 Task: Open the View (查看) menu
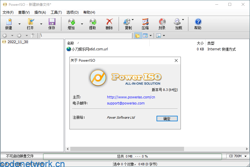(24, 12)
